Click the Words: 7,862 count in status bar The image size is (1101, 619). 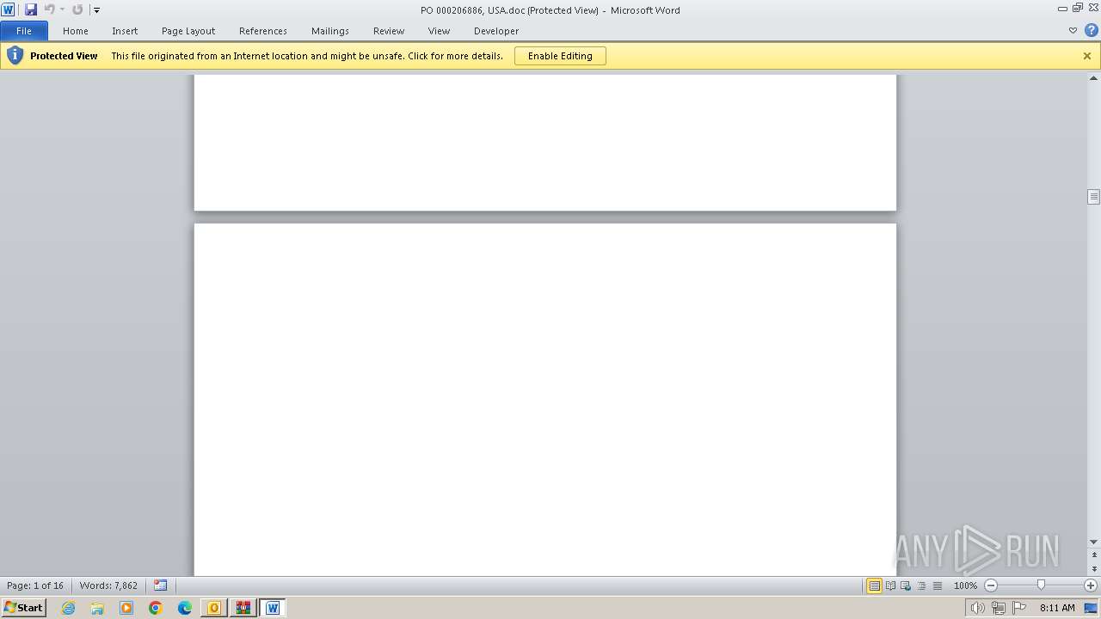coord(108,585)
